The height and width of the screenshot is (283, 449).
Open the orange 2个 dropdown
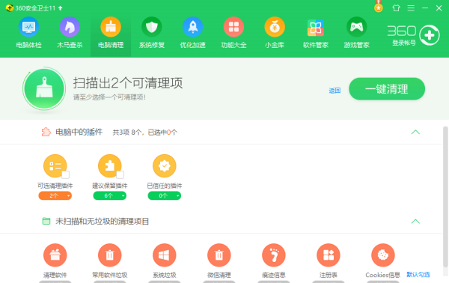[55, 195]
